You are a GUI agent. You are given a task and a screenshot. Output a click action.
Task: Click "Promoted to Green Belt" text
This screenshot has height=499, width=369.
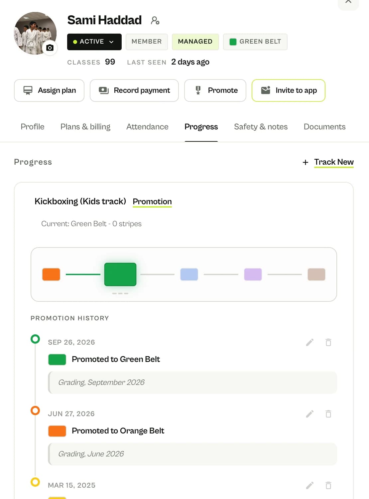point(116,359)
